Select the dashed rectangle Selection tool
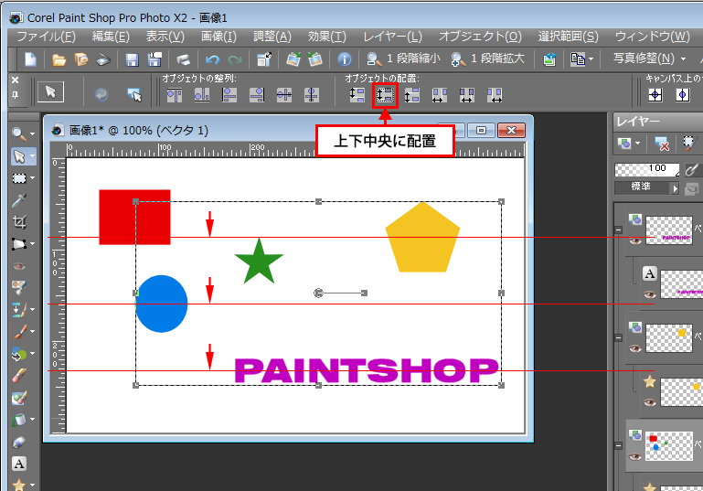The image size is (703, 491). pos(19,178)
